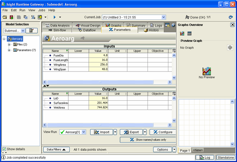Viewport: 237px width, 162px height.
Task: Open the Jobs menu
Action: click(x=41, y=10)
